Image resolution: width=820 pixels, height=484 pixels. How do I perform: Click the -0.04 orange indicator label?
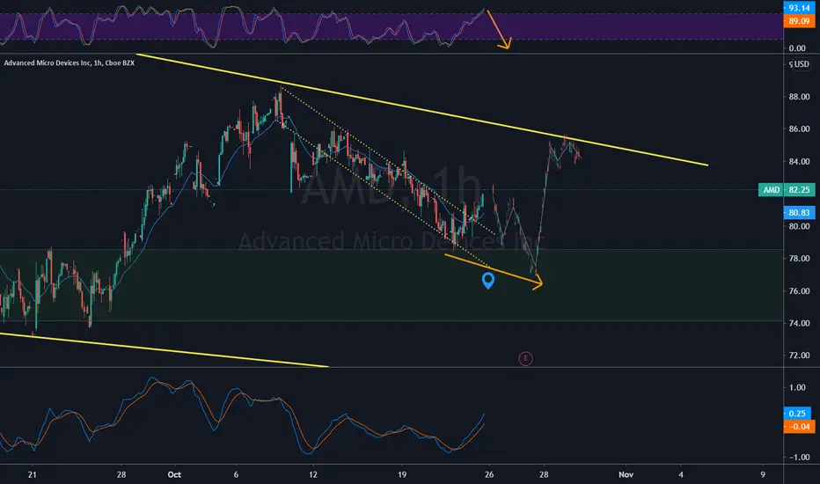click(799, 427)
